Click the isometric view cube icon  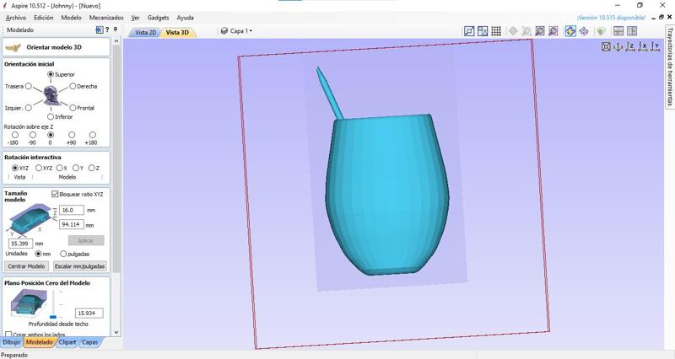[606, 46]
